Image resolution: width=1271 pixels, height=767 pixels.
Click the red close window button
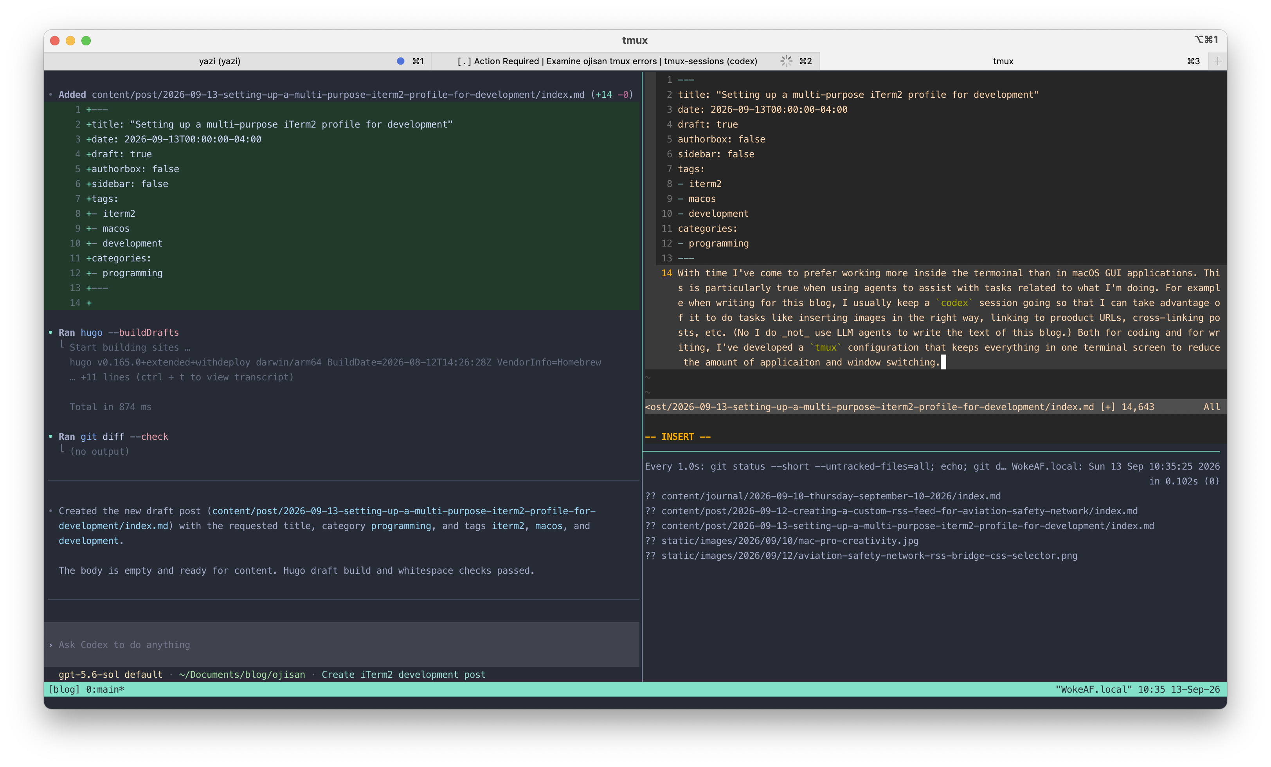[x=55, y=40]
